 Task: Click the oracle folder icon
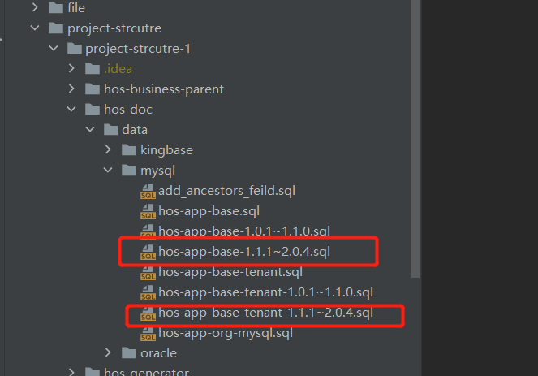(128, 352)
